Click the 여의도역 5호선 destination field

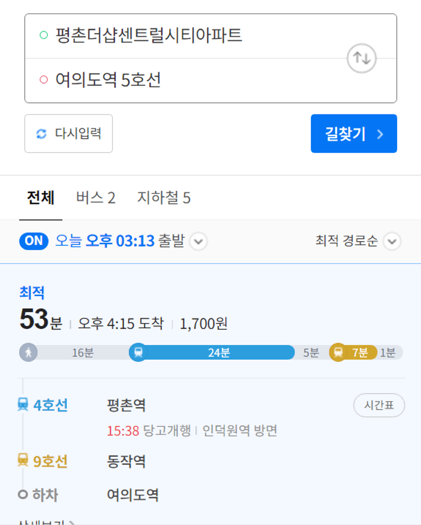[211, 81]
